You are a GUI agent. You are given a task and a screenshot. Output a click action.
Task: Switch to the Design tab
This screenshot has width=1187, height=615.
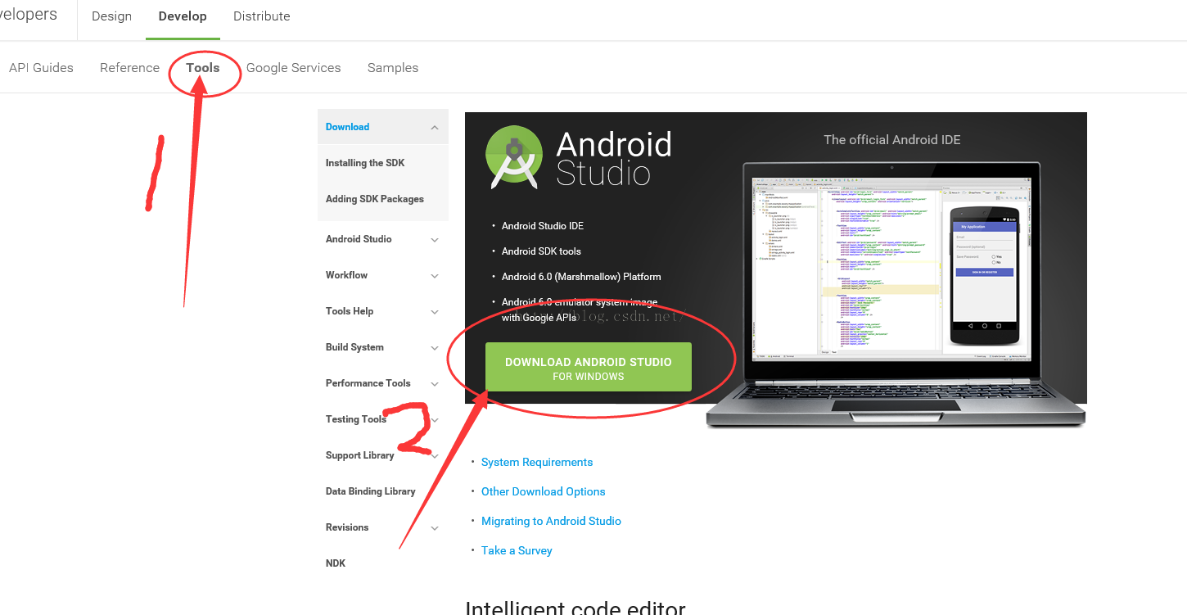[x=111, y=16]
